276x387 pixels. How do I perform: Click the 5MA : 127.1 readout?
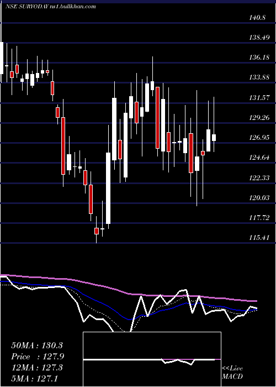pos(34,379)
